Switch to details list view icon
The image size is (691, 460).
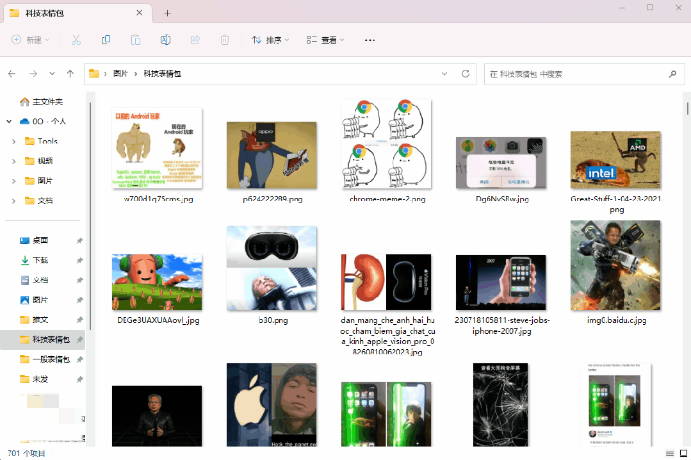(669, 454)
